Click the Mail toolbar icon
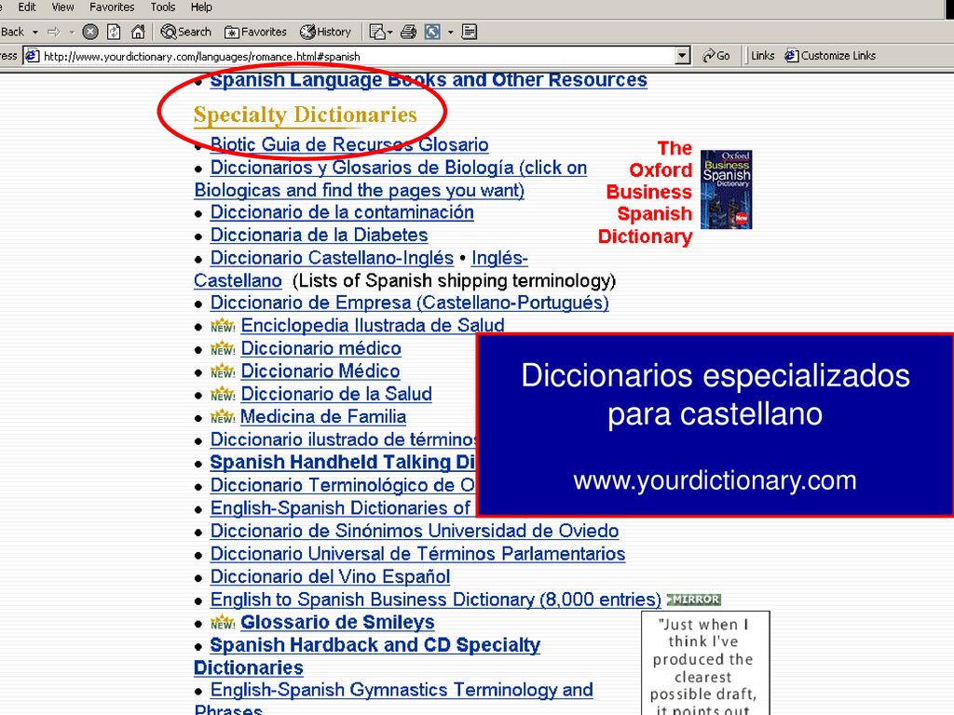Viewport: 954px width, 715px height. 376,32
